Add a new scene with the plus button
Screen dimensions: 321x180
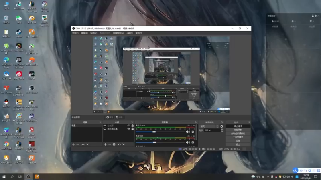73,144
